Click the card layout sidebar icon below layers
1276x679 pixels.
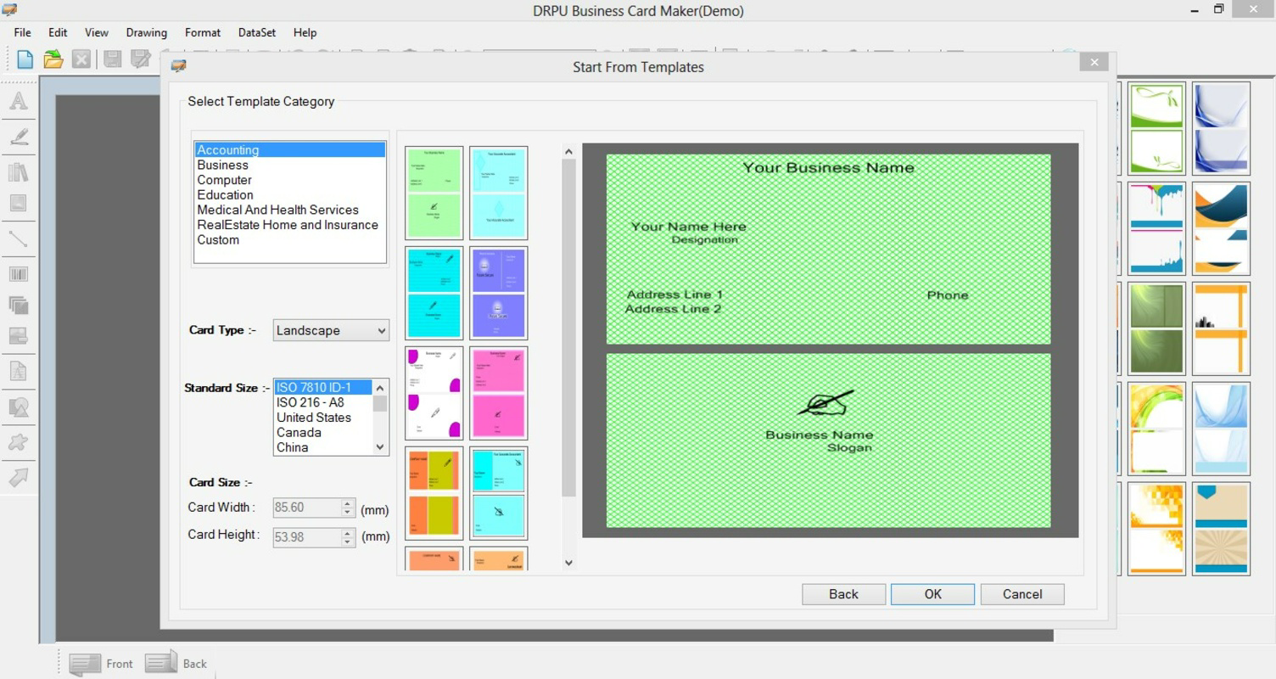pyautogui.click(x=19, y=335)
